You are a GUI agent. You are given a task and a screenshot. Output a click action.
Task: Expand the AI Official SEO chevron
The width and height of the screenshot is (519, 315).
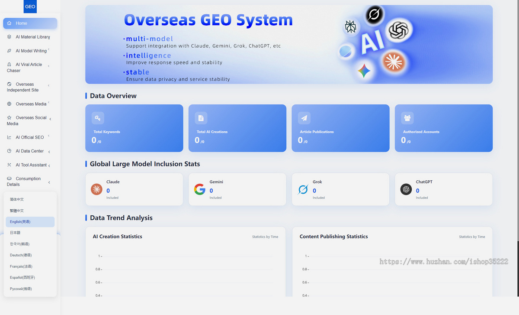click(49, 136)
